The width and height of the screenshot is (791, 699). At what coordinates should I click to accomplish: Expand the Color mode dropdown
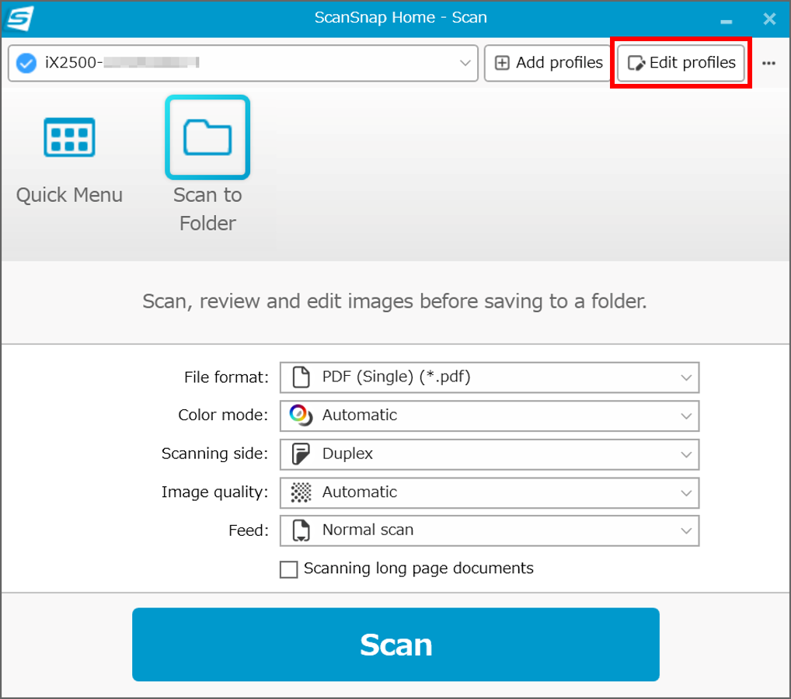(x=490, y=416)
